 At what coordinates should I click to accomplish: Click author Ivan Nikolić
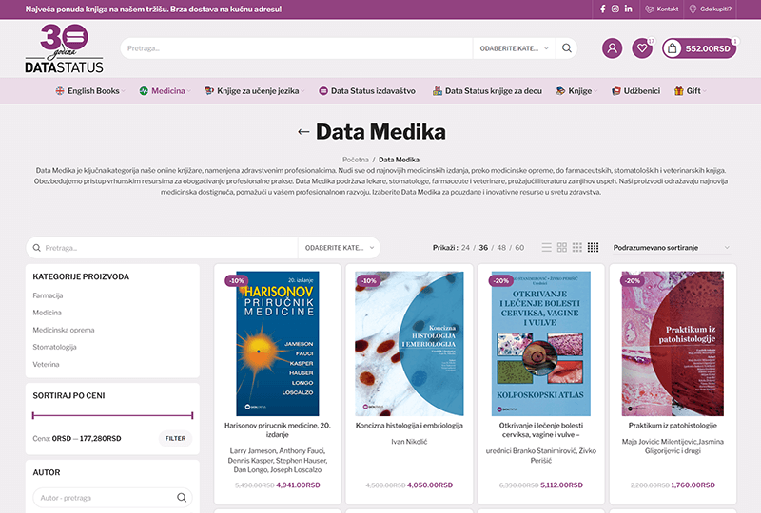pyautogui.click(x=409, y=442)
